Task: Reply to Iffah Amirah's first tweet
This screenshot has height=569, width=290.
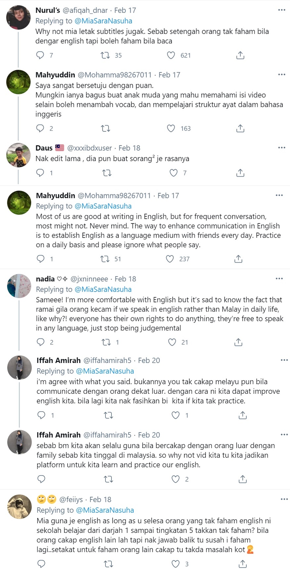Action: 41,415
